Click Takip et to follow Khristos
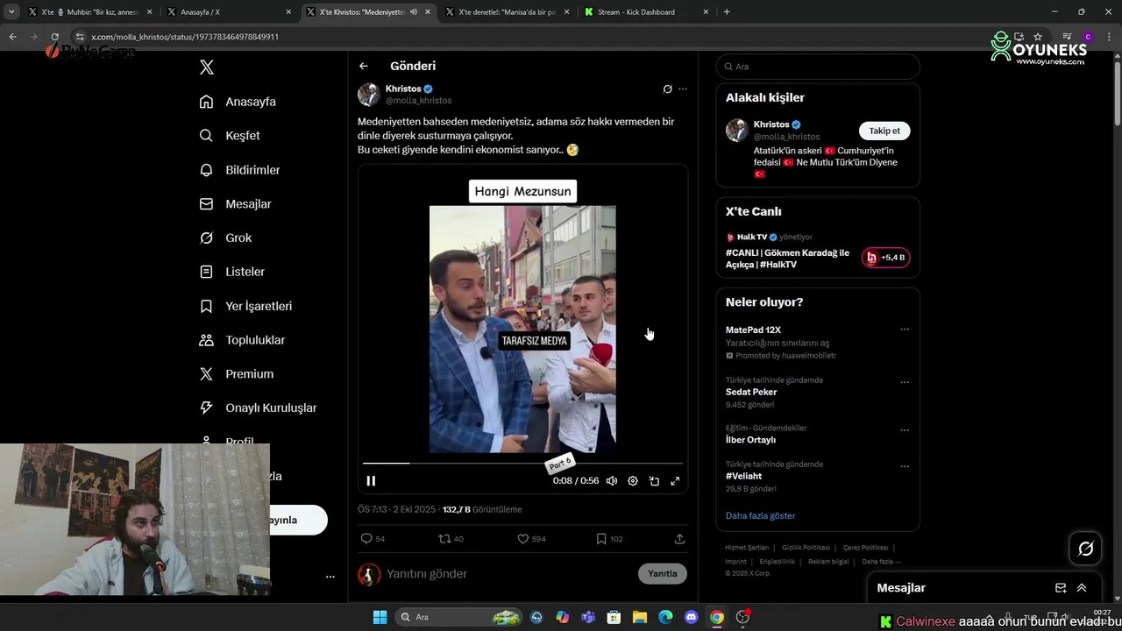Image resolution: width=1122 pixels, height=631 pixels. coord(884,131)
